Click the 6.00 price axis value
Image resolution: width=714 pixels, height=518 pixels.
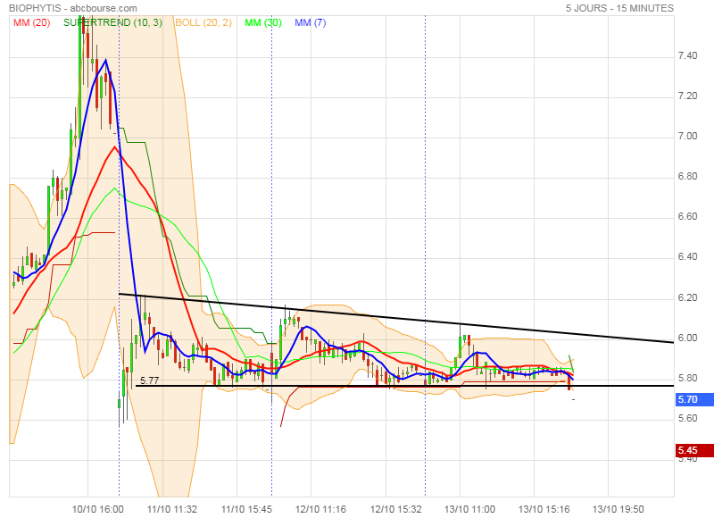[687, 338]
